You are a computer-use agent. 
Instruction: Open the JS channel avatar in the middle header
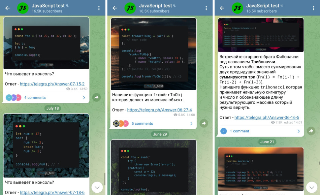click(x=130, y=8)
